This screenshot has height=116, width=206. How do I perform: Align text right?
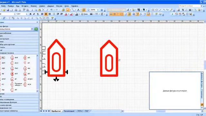click(x=50, y=14)
